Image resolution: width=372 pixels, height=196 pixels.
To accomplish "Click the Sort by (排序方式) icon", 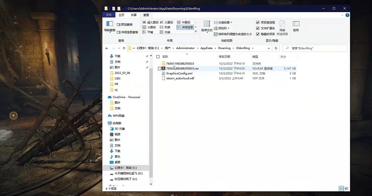I will coord(207,26).
